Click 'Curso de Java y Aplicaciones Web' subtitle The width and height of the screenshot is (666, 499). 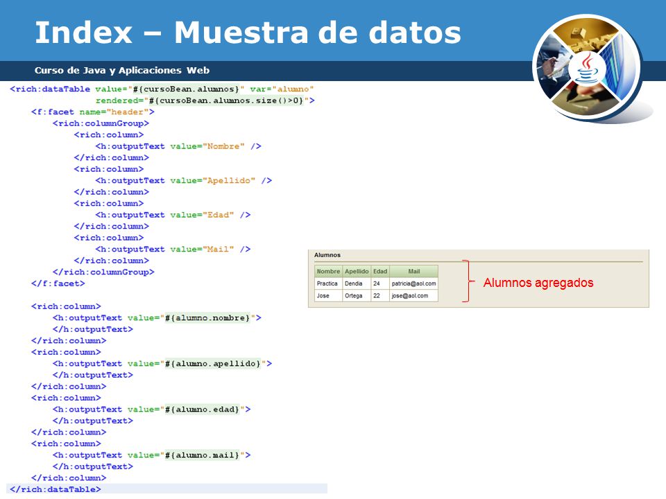click(122, 71)
